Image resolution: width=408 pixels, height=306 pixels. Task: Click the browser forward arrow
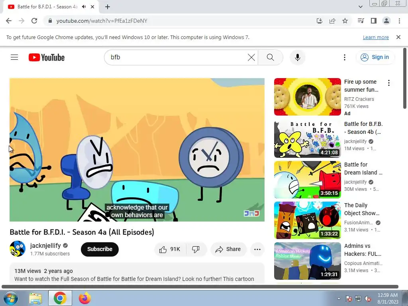(22, 21)
